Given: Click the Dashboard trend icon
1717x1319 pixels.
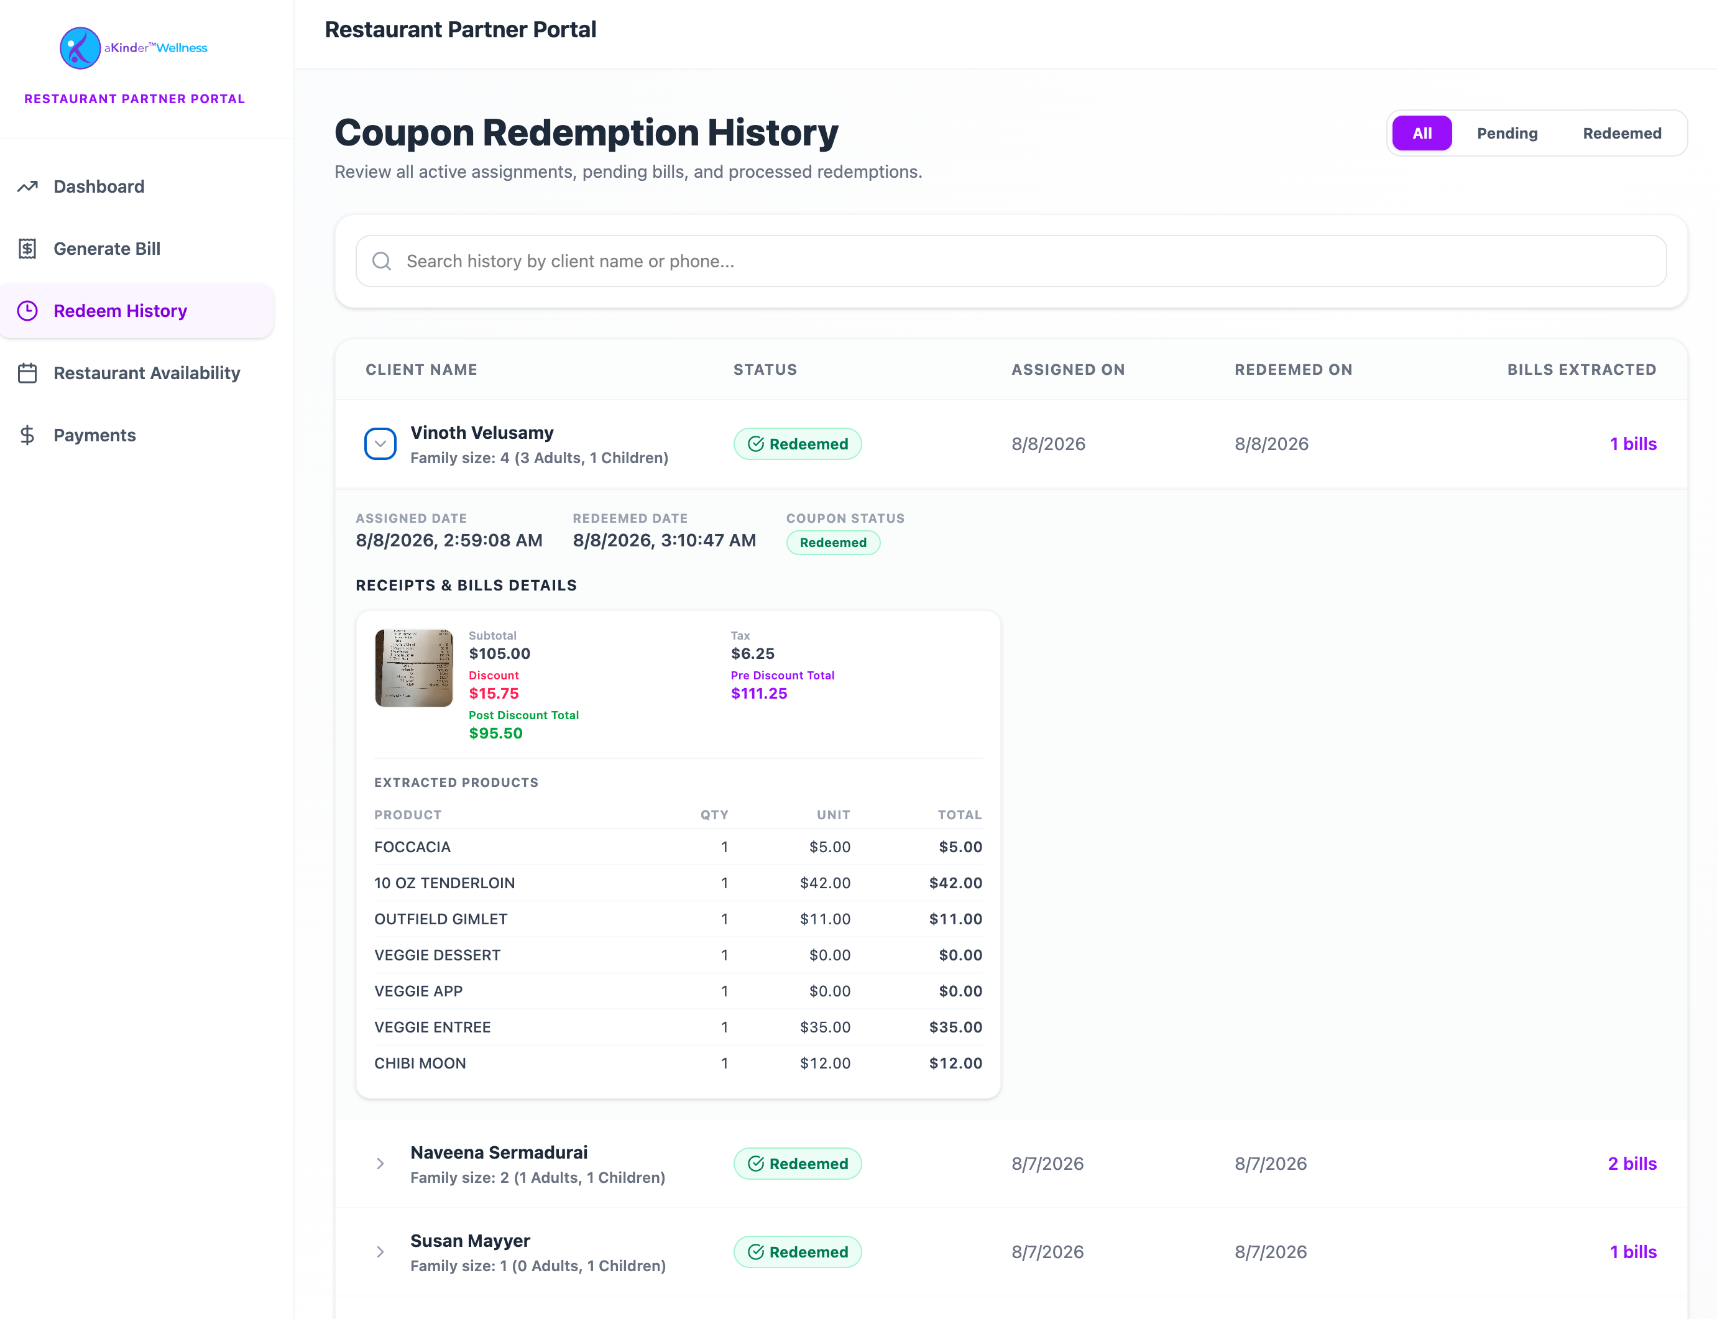Looking at the screenshot, I should point(27,187).
